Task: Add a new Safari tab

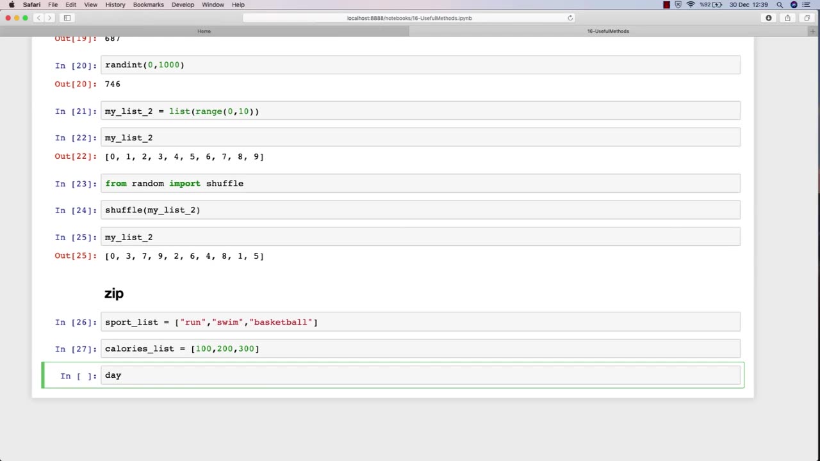Action: (814, 31)
